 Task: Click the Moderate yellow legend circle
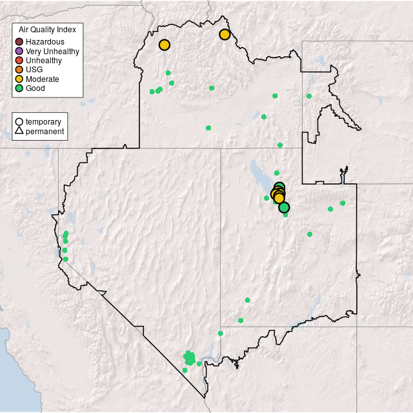coord(19,79)
